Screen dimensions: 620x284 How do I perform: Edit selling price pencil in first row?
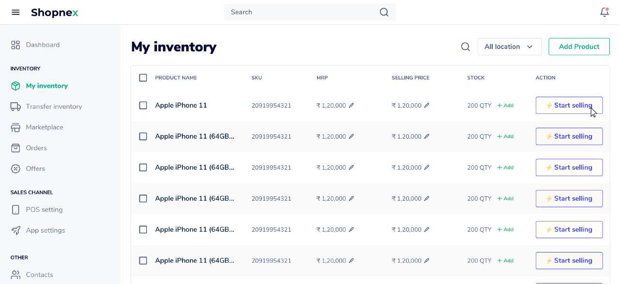[x=427, y=105]
